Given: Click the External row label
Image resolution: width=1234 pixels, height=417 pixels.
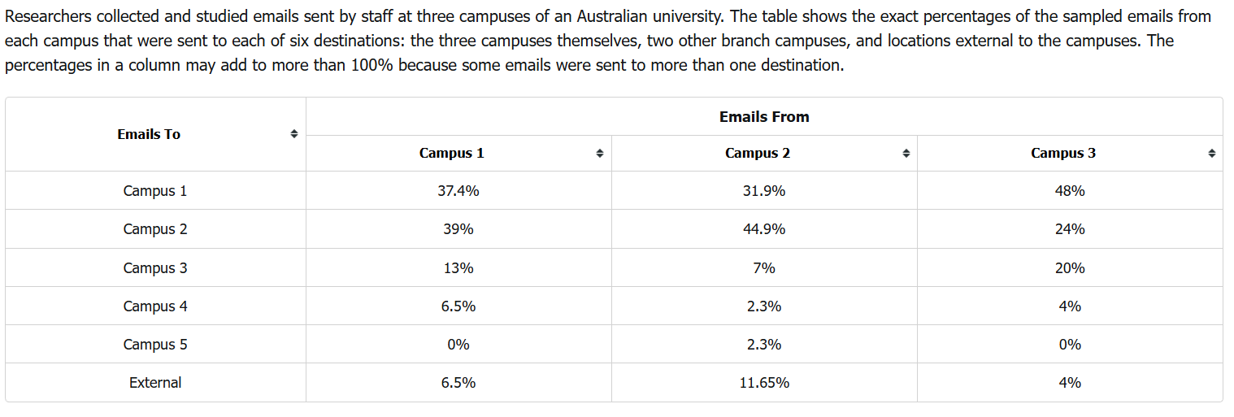Looking at the screenshot, I should coord(155,383).
